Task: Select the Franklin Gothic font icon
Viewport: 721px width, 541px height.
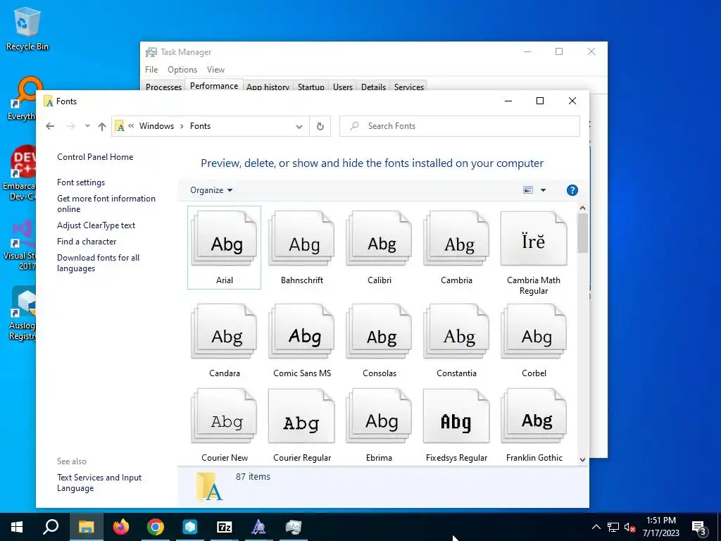Action: (x=534, y=416)
